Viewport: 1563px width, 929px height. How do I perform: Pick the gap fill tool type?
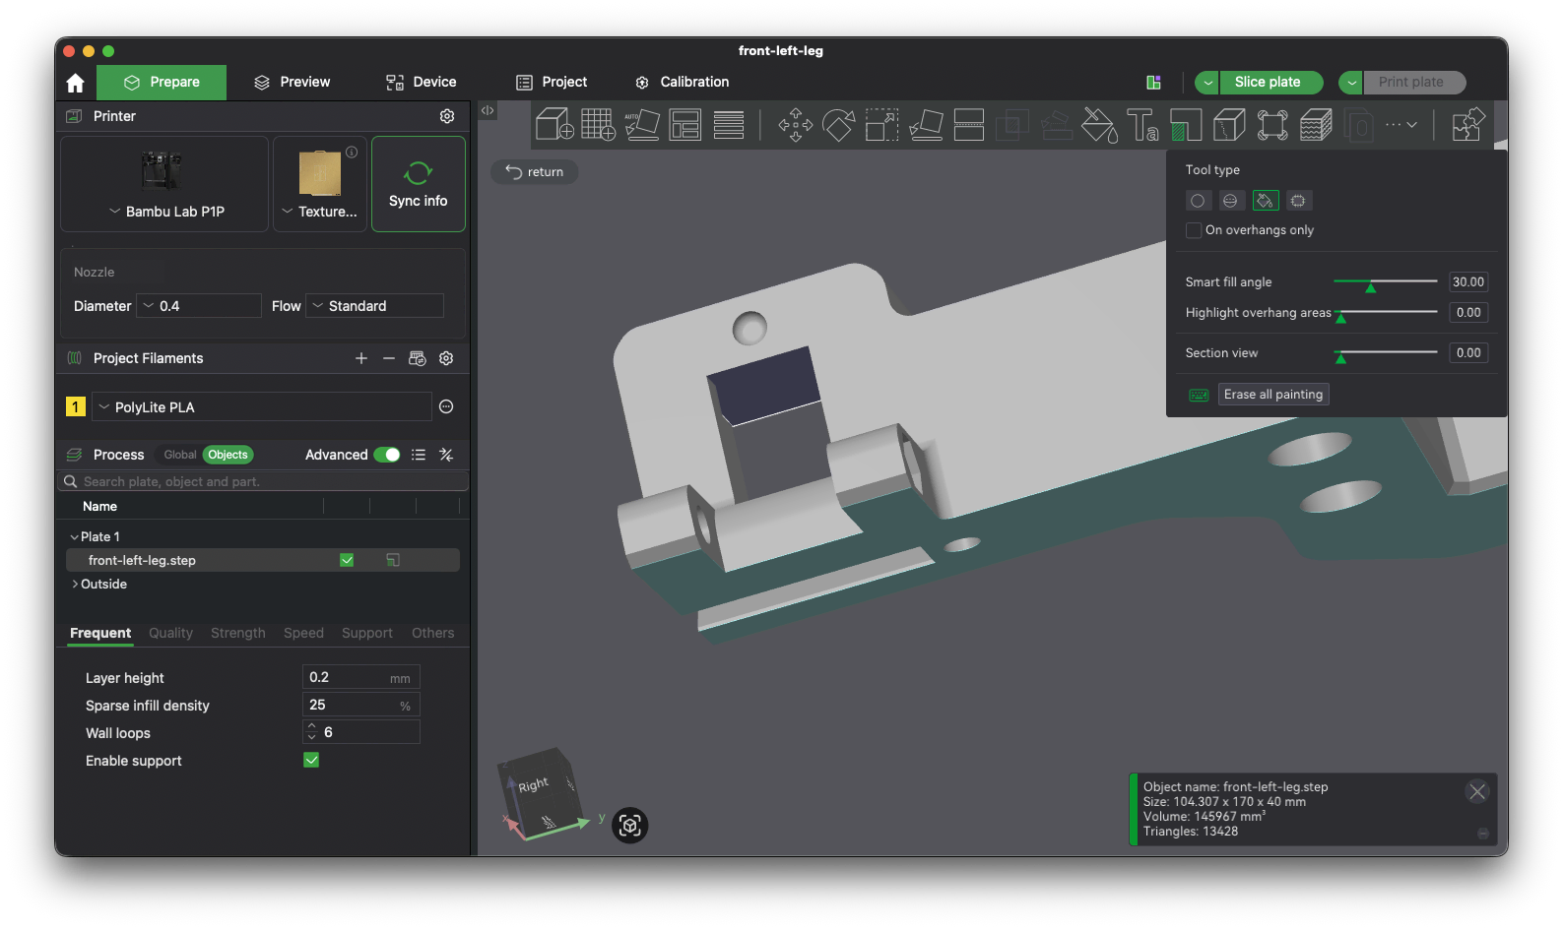click(x=1298, y=201)
